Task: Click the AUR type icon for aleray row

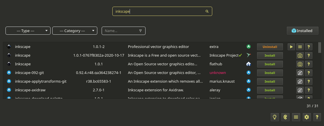Action: click(249, 90)
